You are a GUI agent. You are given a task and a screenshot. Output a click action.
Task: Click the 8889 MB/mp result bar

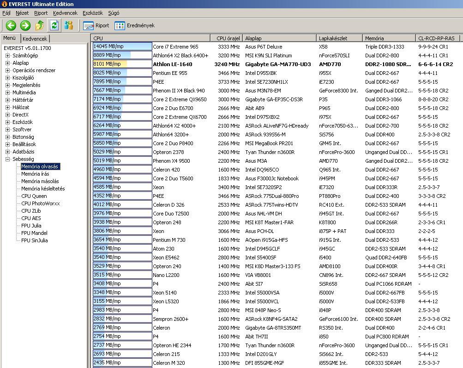(122, 55)
